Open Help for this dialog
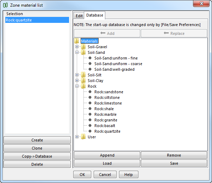This screenshot has height=183, width=212. tap(129, 175)
